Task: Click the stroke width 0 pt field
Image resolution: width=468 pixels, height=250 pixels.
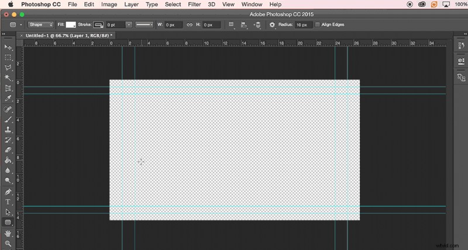Action: coord(115,25)
